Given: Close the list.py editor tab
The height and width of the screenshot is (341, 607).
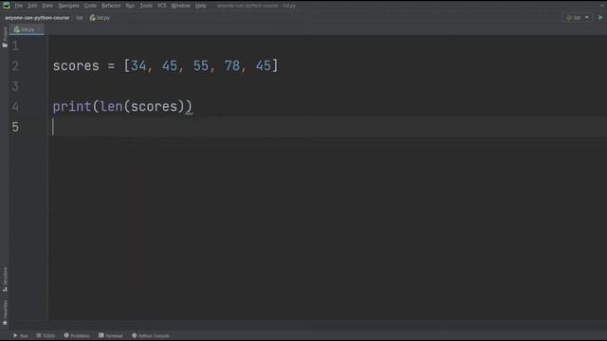Looking at the screenshot, I should click(x=40, y=29).
